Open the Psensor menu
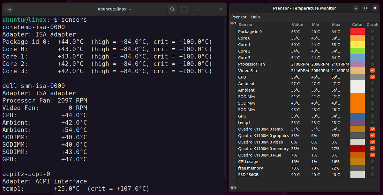This screenshot has height=195, width=383. click(239, 17)
